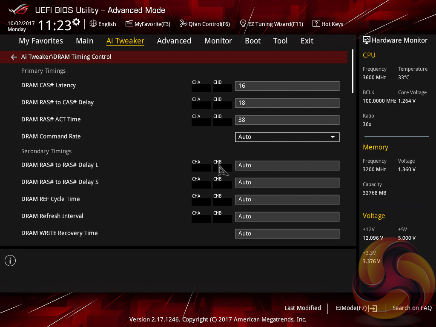This screenshot has width=436, height=327.
Task: Click Last Modified
Action: [x=303, y=308]
